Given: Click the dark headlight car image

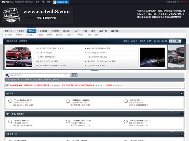Looking at the screenshot, I should click(152, 57).
